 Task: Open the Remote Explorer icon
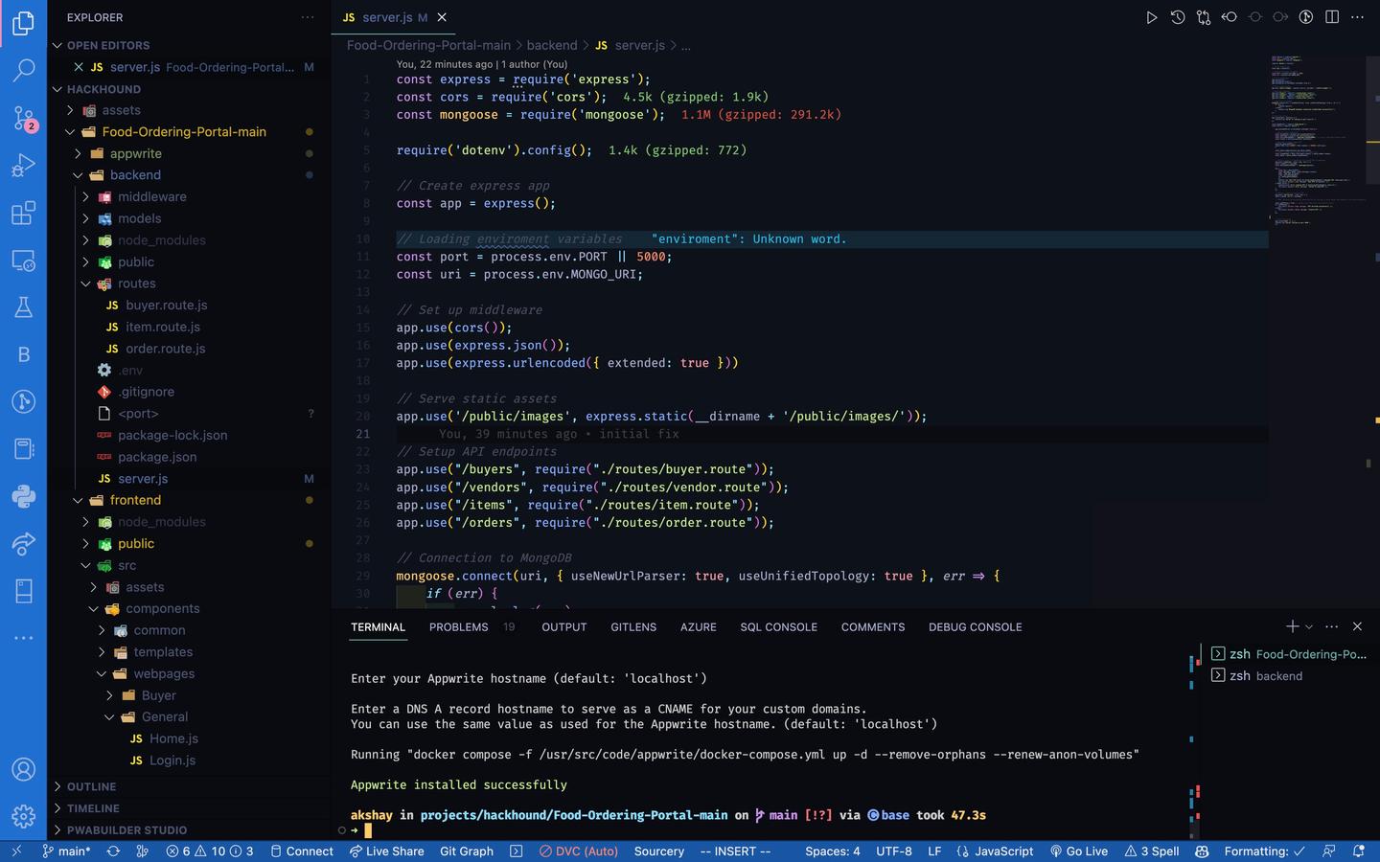point(23,261)
